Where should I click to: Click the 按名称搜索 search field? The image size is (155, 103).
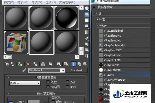coord(123,7)
